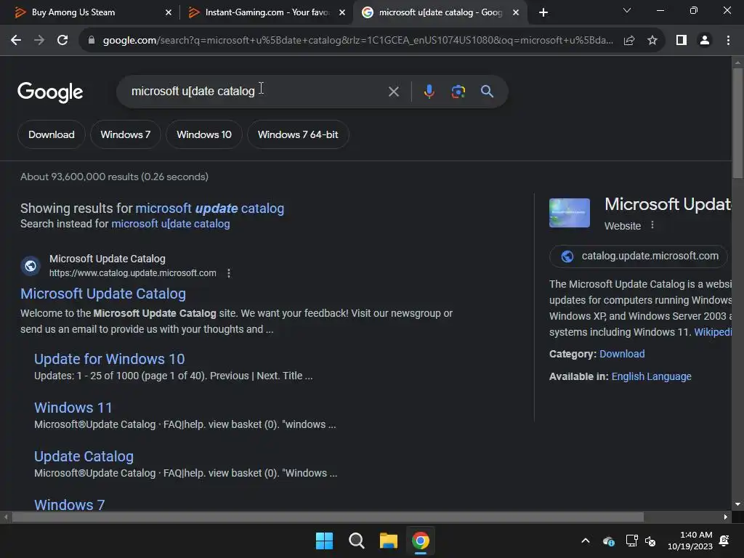Open File Explorer from the taskbar
Screen dimensions: 744x558
pos(389,541)
